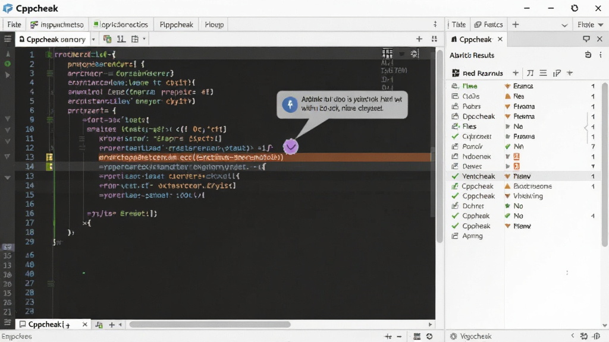Select the orange highlighted code line 13

pos(265,157)
